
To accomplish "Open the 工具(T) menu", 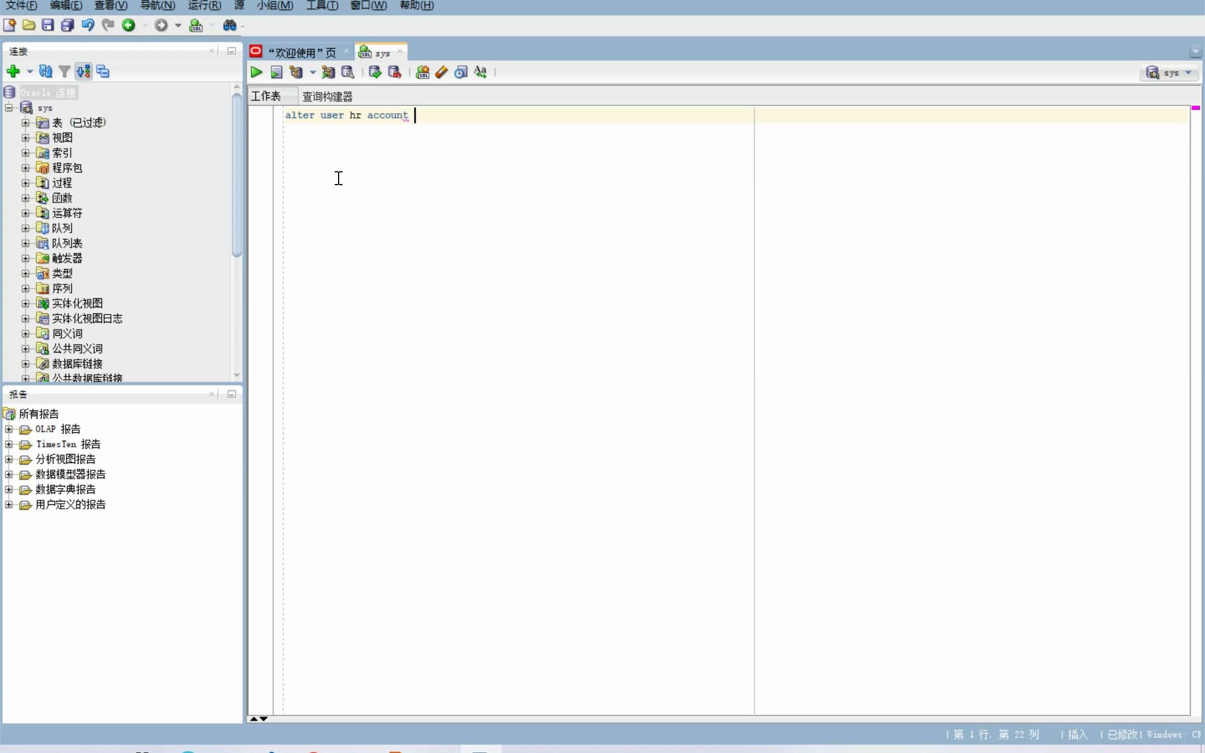I will (322, 6).
